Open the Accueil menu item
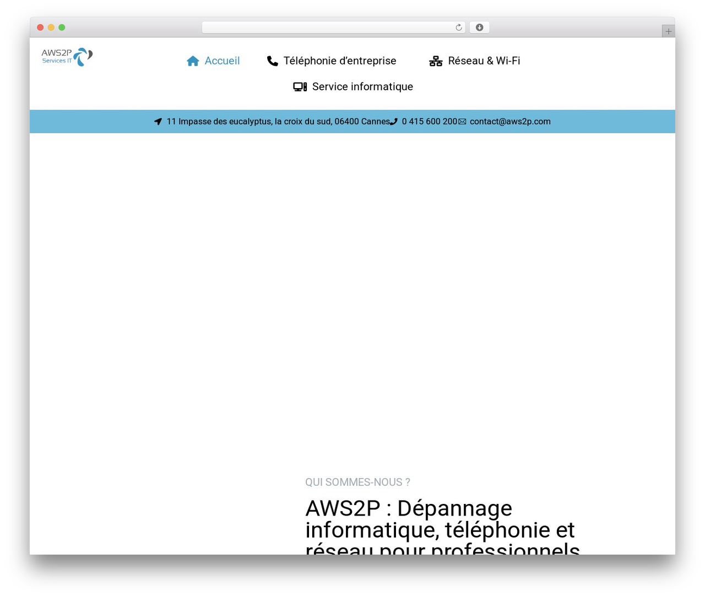Viewport: 705px width, 597px height. pos(213,61)
